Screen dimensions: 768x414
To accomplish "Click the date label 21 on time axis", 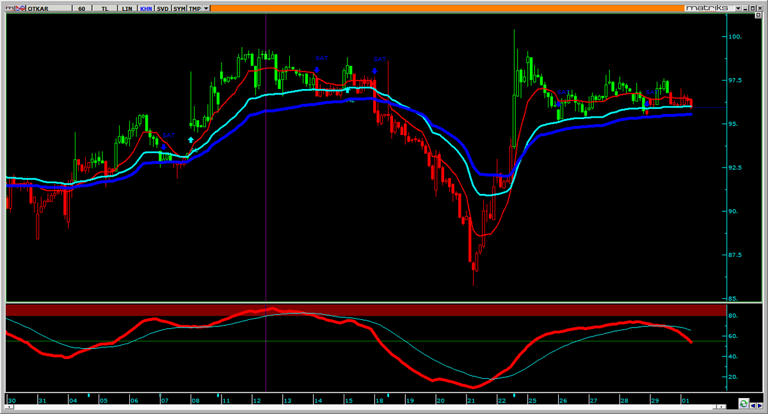I will tap(470, 401).
